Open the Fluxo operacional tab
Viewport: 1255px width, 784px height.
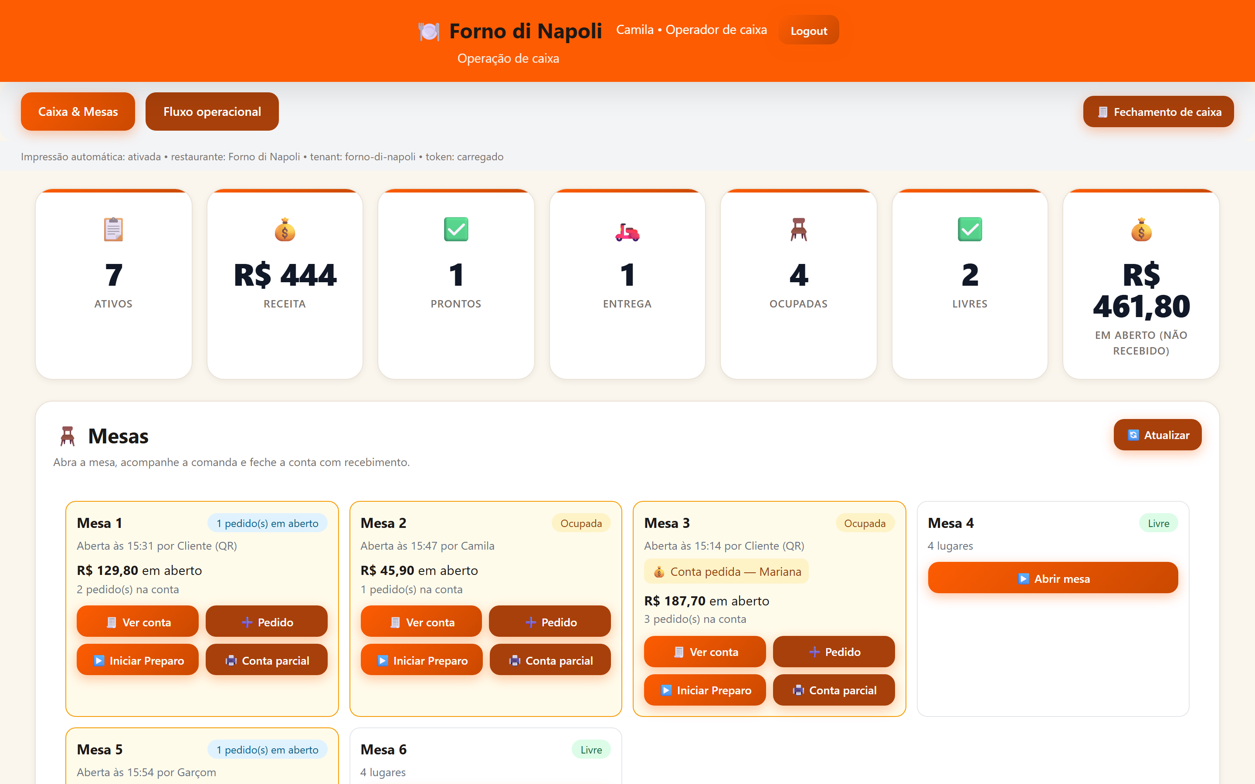point(212,112)
